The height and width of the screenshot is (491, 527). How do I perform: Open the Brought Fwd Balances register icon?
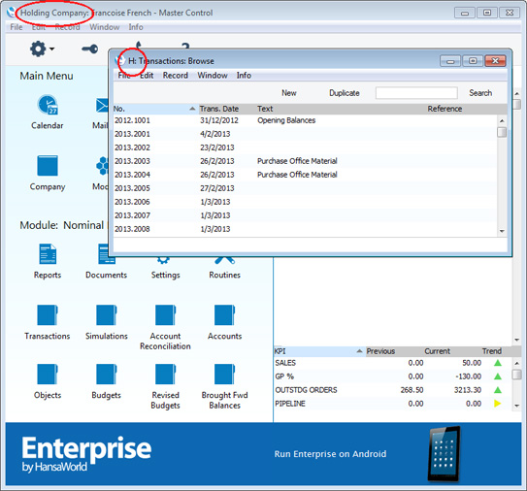[224, 374]
